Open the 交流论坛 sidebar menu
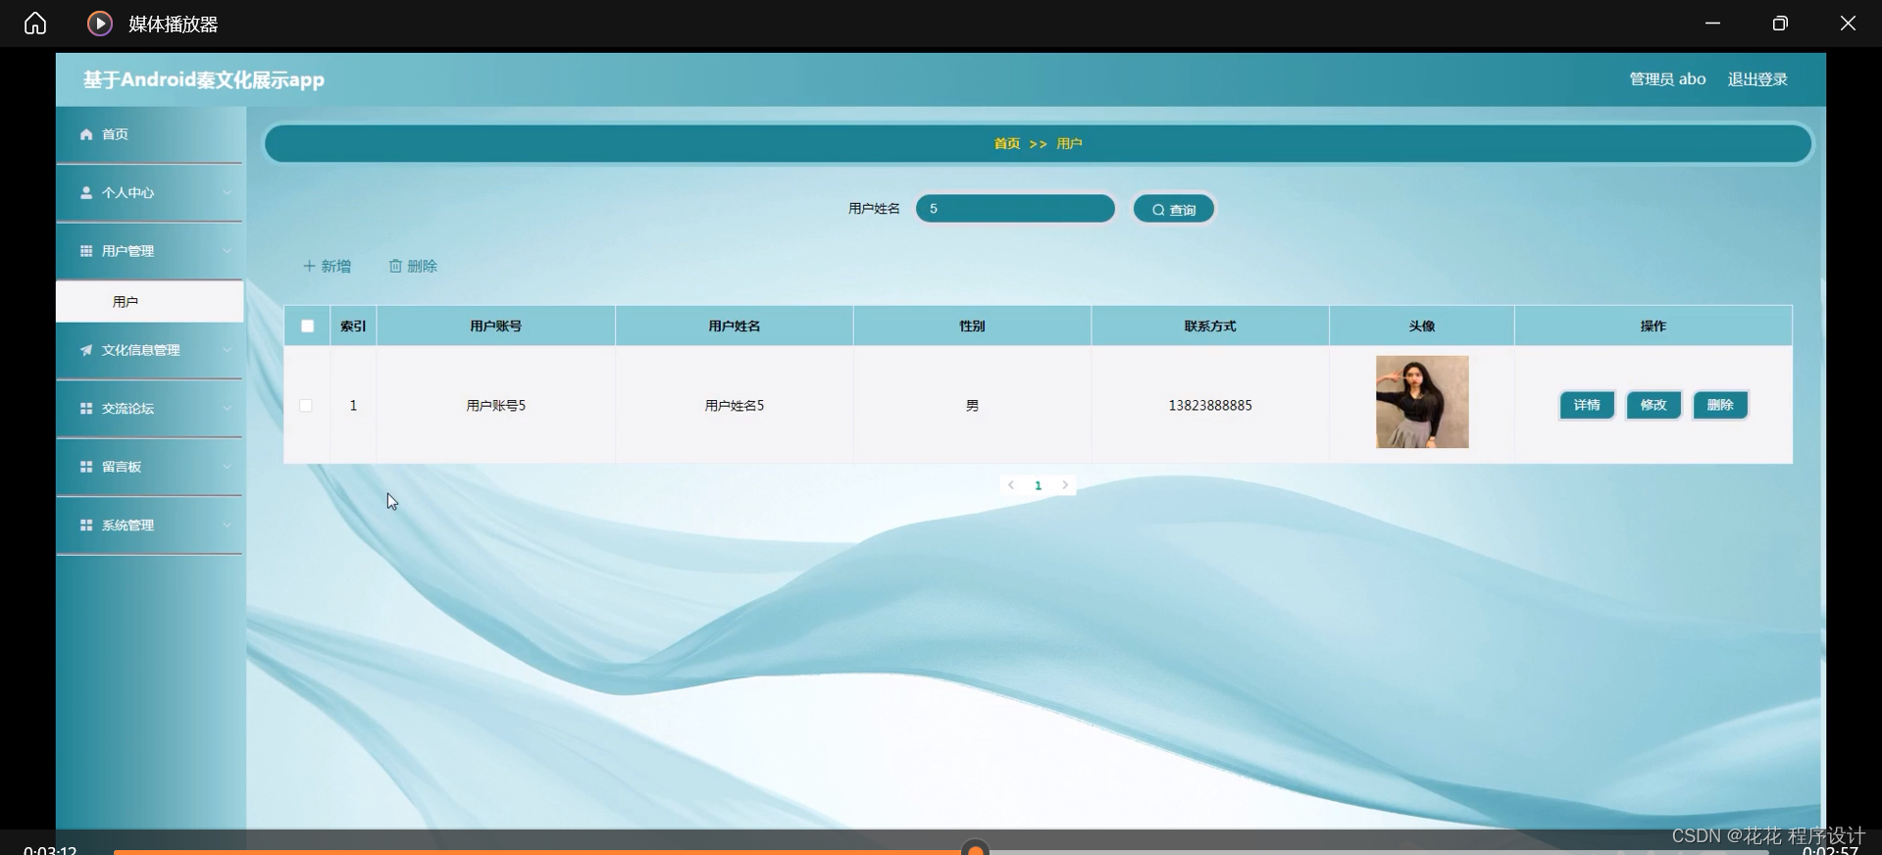This screenshot has width=1882, height=855. [149, 408]
